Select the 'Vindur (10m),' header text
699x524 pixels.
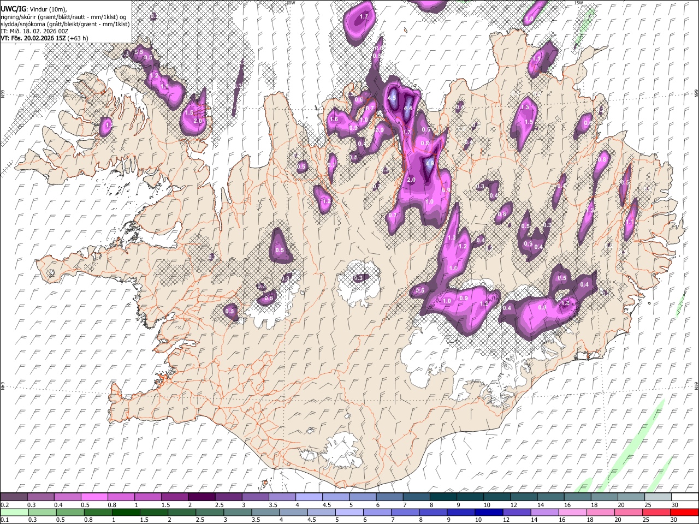point(48,9)
